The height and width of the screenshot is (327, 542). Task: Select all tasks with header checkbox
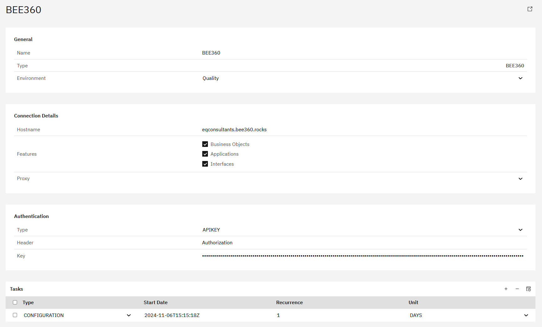[x=15, y=302]
